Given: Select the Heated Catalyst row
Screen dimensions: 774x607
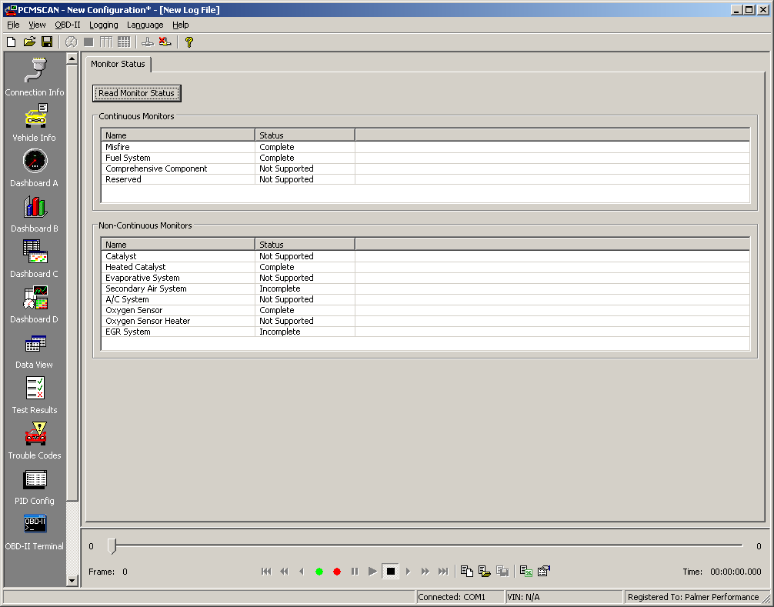Looking at the screenshot, I should tap(425, 267).
